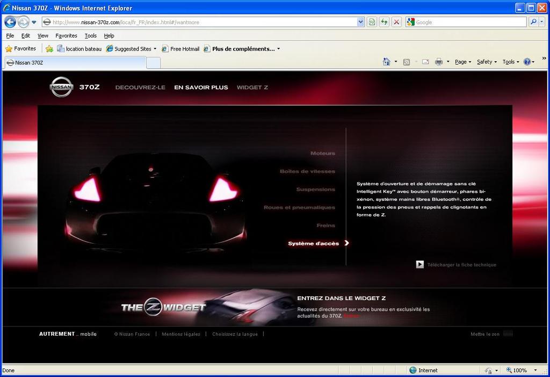Click the Refresh page icon
This screenshot has height=377, width=550.
(x=384, y=22)
